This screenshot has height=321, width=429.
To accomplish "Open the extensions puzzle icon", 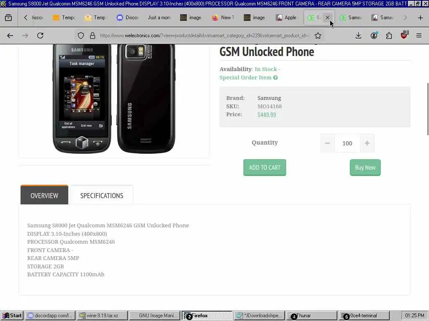I will pyautogui.click(x=389, y=36).
